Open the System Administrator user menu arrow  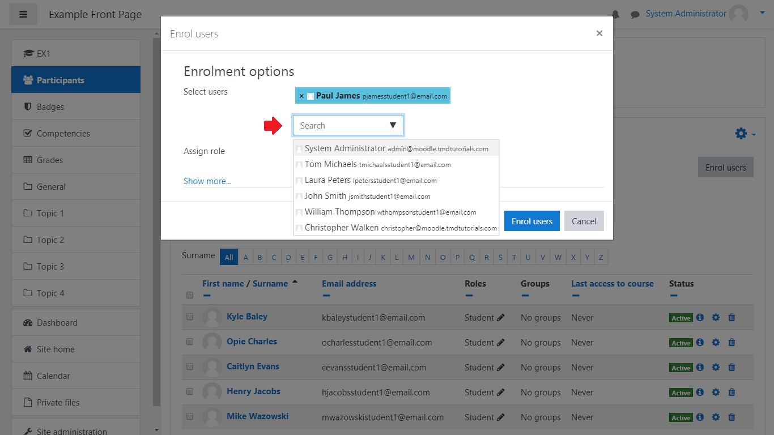762,12
